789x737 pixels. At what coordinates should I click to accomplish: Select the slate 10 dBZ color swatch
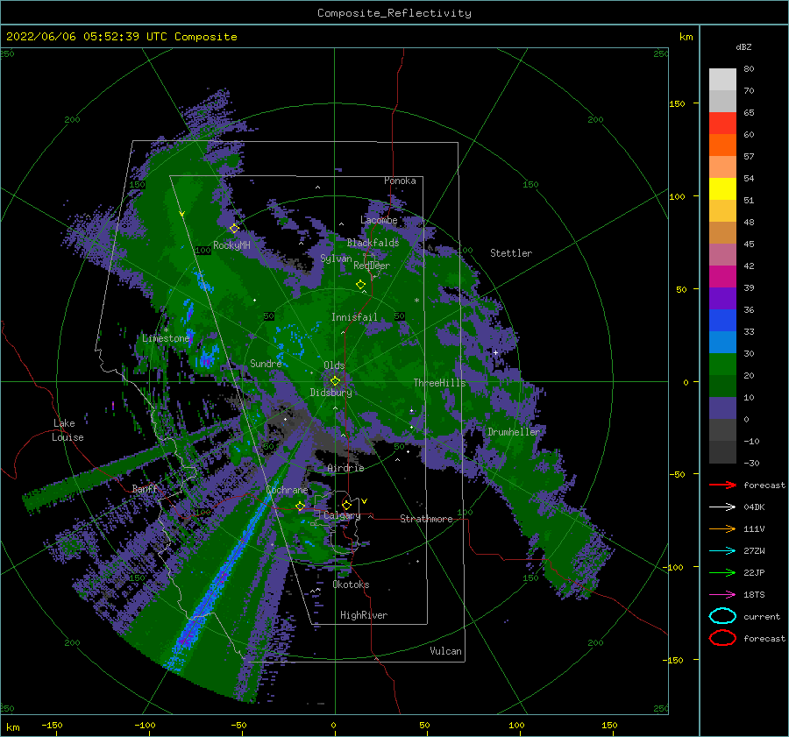(x=722, y=408)
